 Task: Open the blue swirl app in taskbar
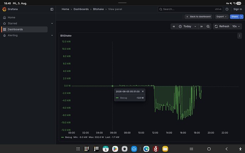pyautogui.click(x=134, y=149)
